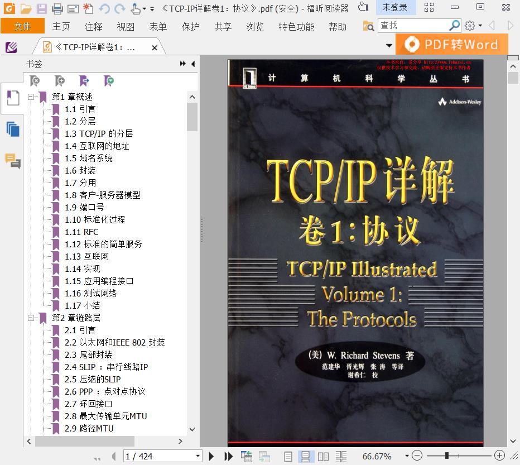Open the 表单 ribbon tab

click(x=158, y=27)
